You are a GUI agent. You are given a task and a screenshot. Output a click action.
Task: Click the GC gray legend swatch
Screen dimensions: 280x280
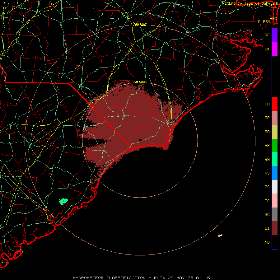pyautogui.click(x=275, y=214)
